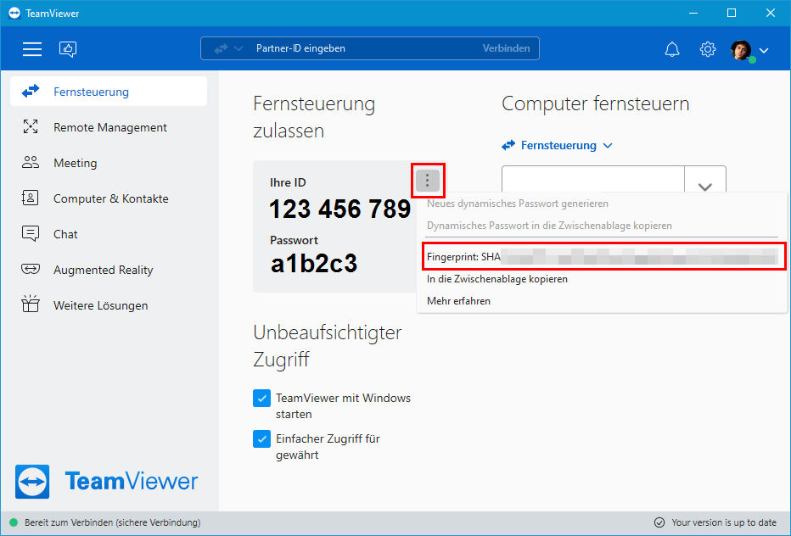791x536 pixels.
Task: Click the password a1b2c3
Action: pyautogui.click(x=314, y=263)
